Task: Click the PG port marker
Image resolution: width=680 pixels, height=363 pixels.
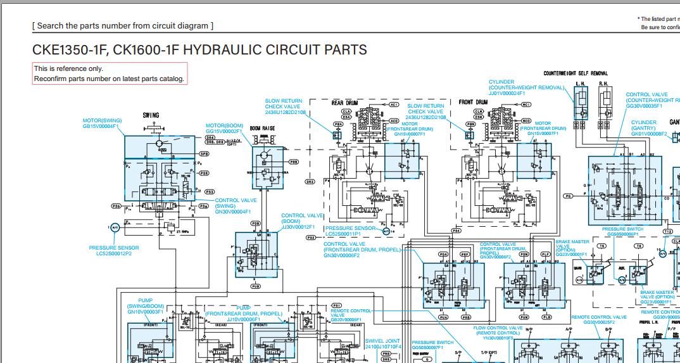Action: click(568, 196)
